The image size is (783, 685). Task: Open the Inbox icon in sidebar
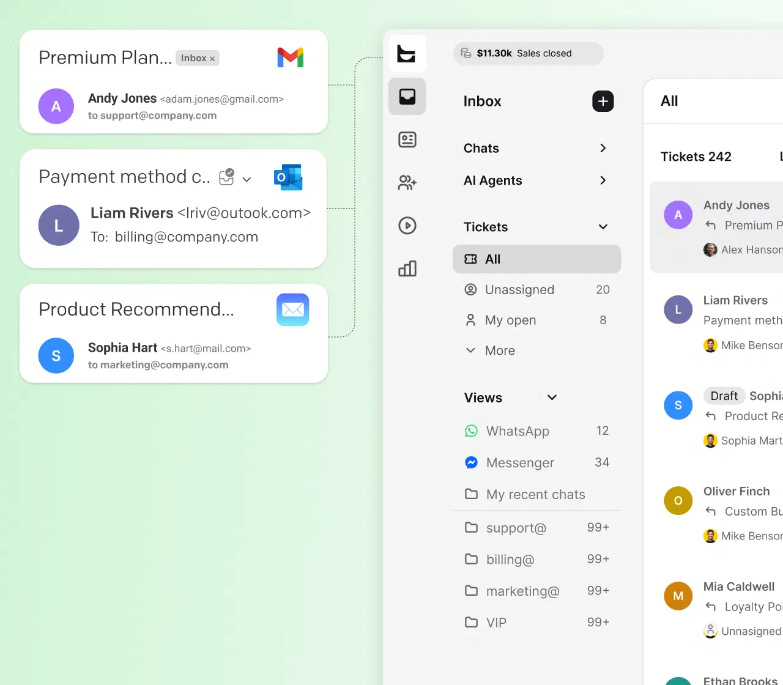click(407, 97)
